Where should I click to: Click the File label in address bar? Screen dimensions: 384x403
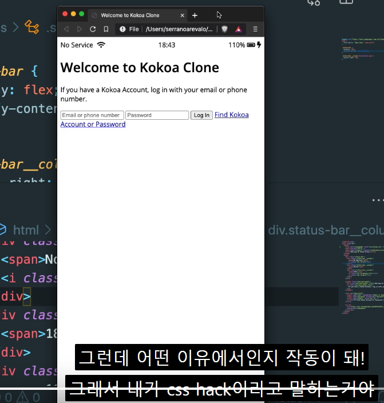click(134, 29)
